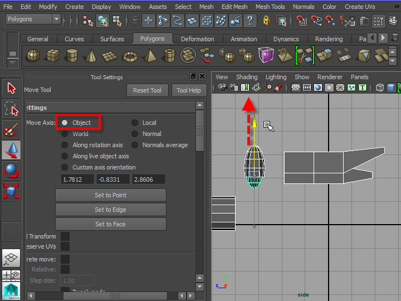Image resolution: width=401 pixels, height=301 pixels.
Task: Create a polygon pipe from the shelf
Action: (x=169, y=56)
